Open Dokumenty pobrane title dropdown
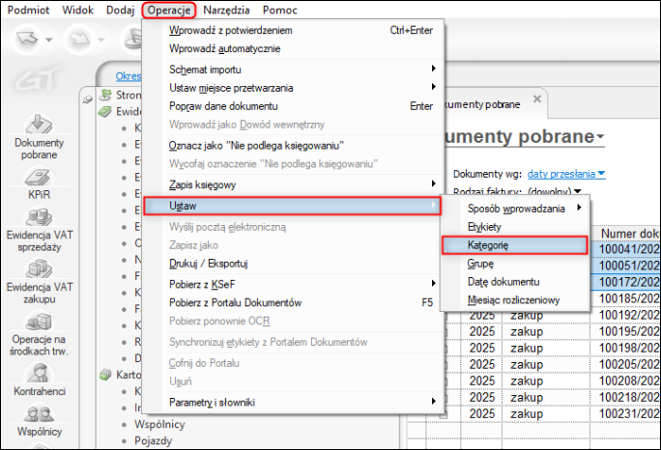 [x=600, y=137]
